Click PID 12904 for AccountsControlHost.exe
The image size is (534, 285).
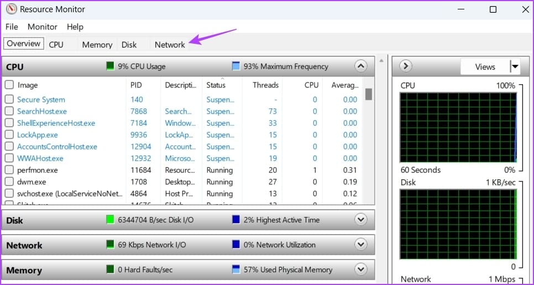tap(140, 147)
